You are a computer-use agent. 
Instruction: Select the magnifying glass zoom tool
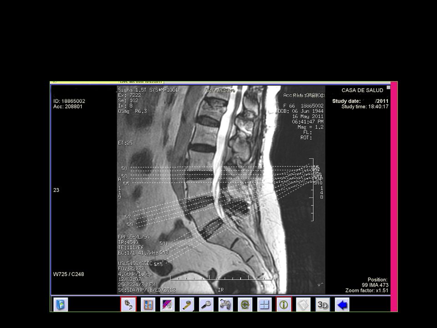point(206,305)
